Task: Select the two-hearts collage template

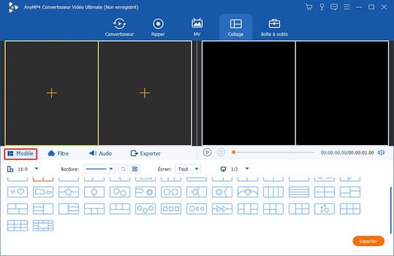Action: click(x=17, y=192)
